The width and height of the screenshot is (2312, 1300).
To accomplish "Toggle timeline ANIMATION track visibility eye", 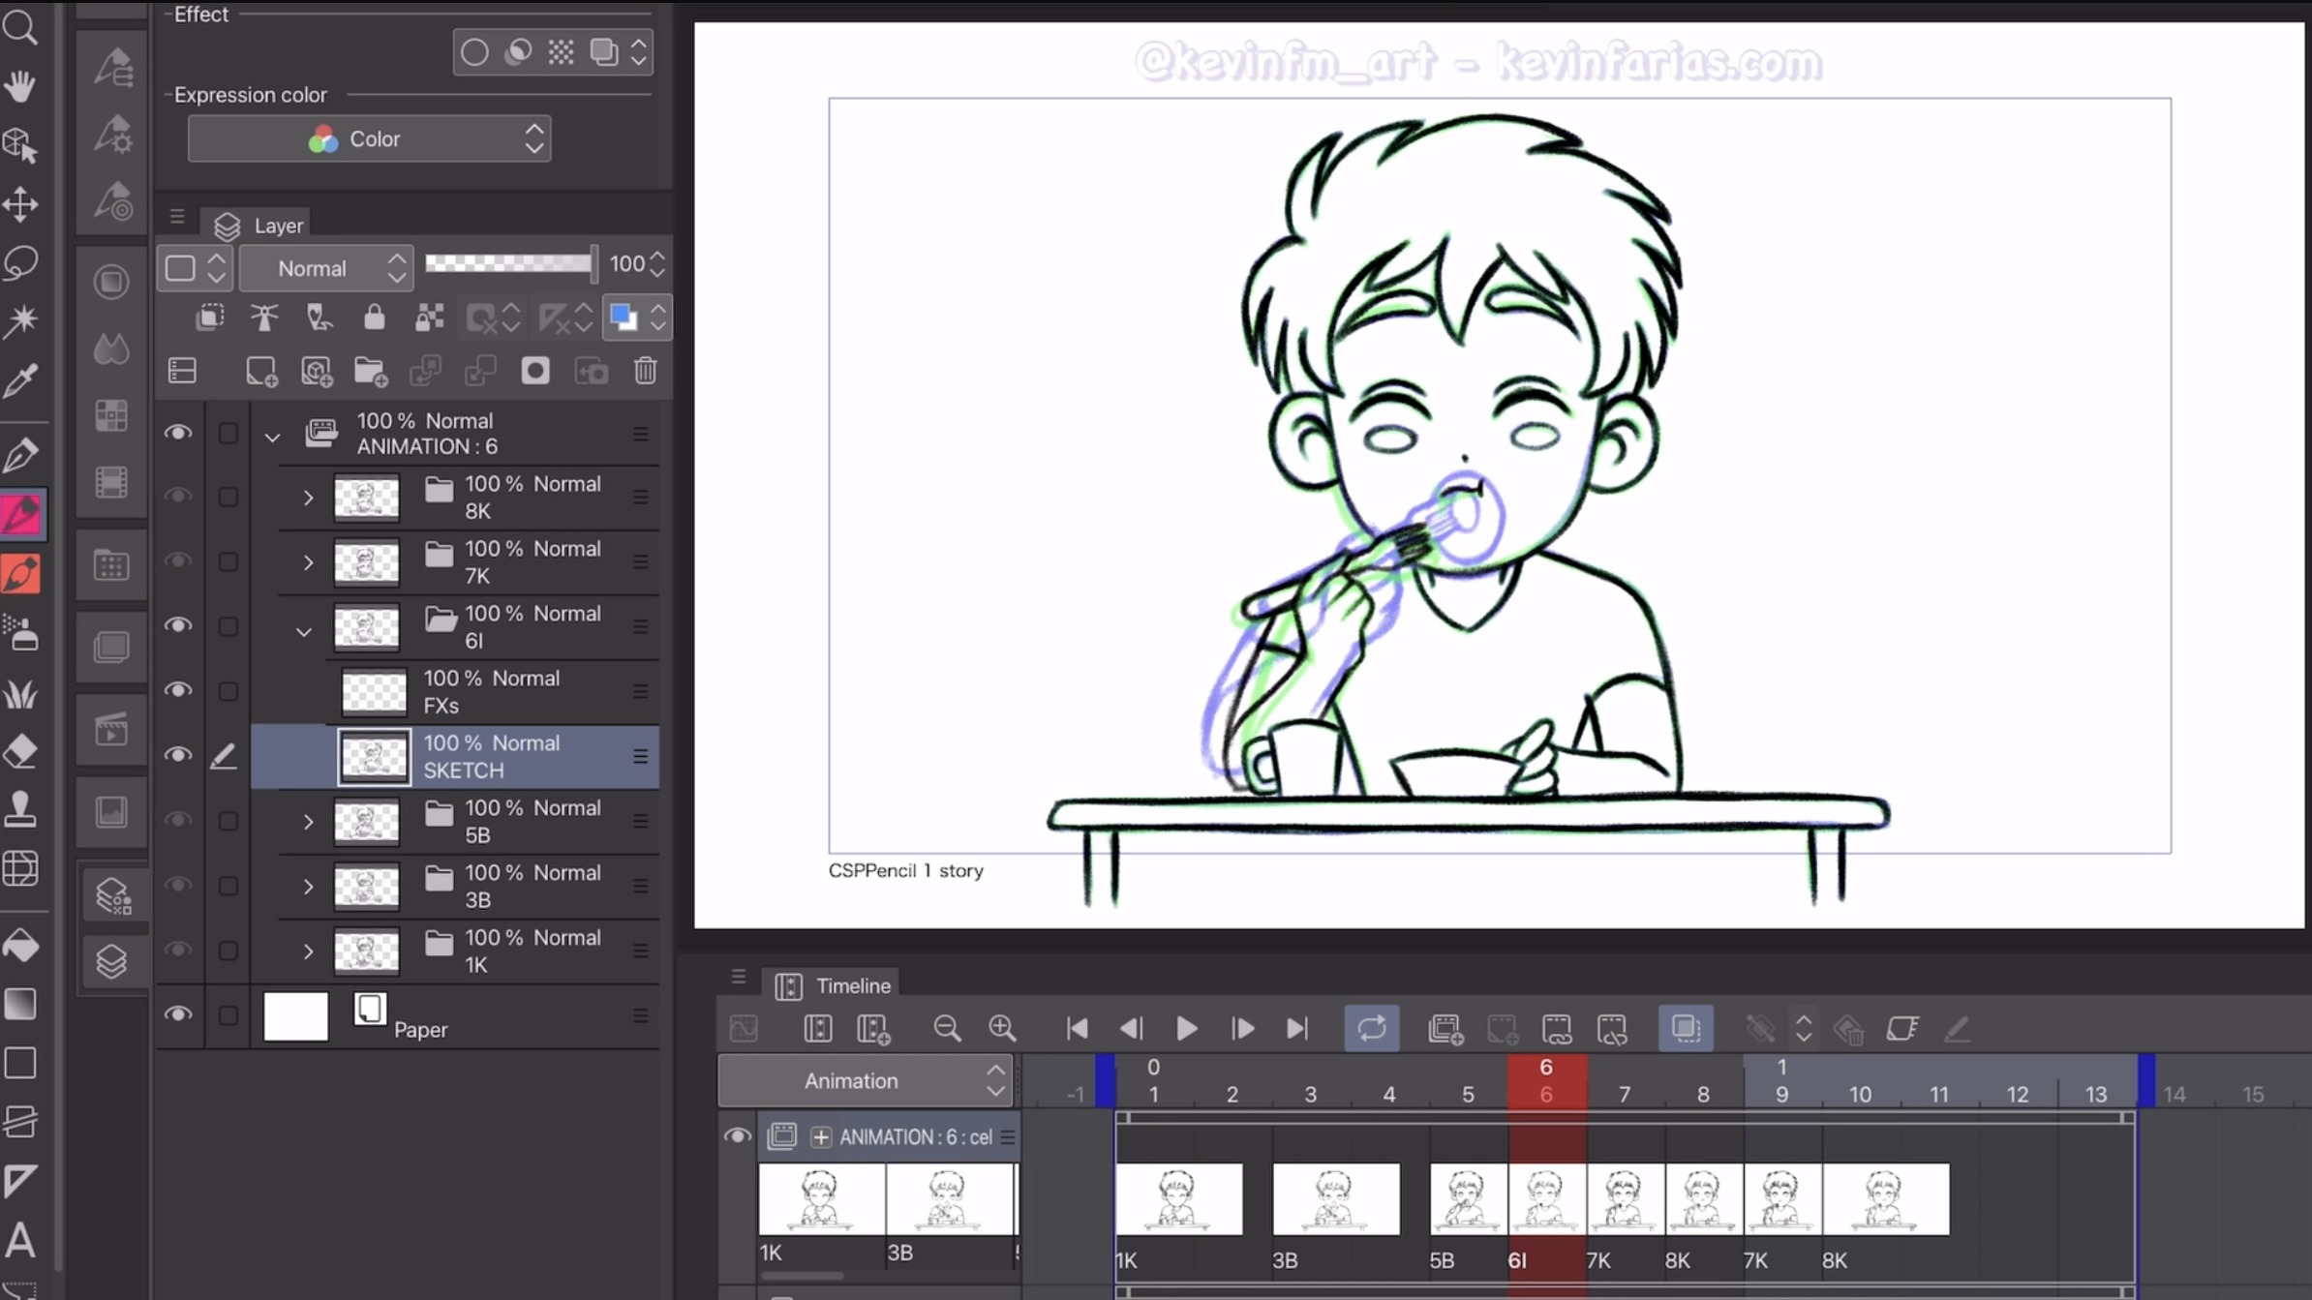I will click(738, 1136).
